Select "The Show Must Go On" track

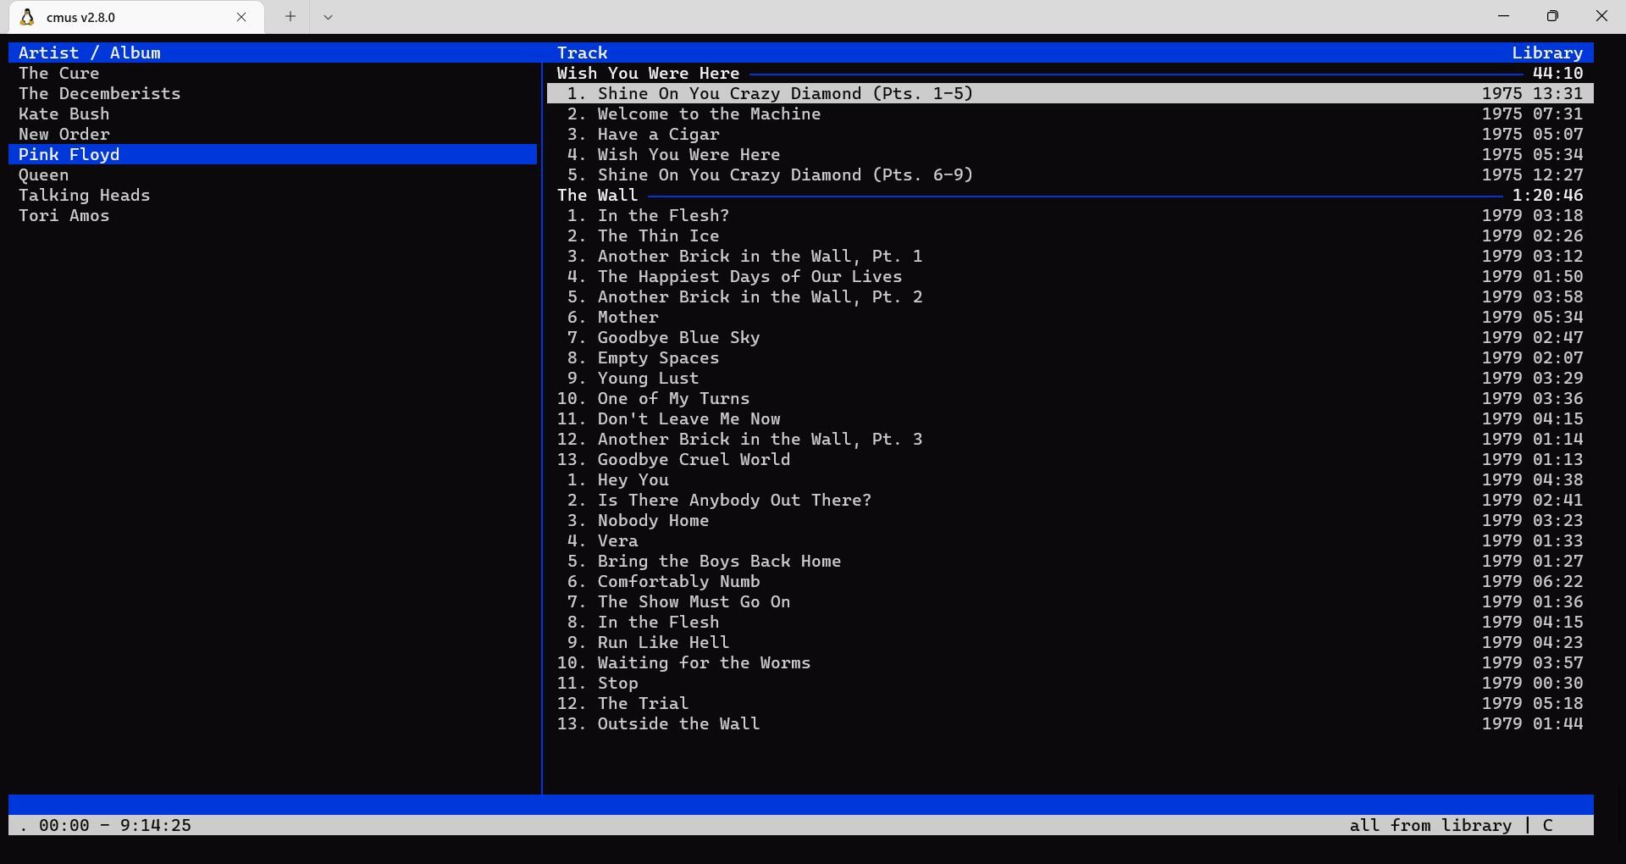point(1070,601)
